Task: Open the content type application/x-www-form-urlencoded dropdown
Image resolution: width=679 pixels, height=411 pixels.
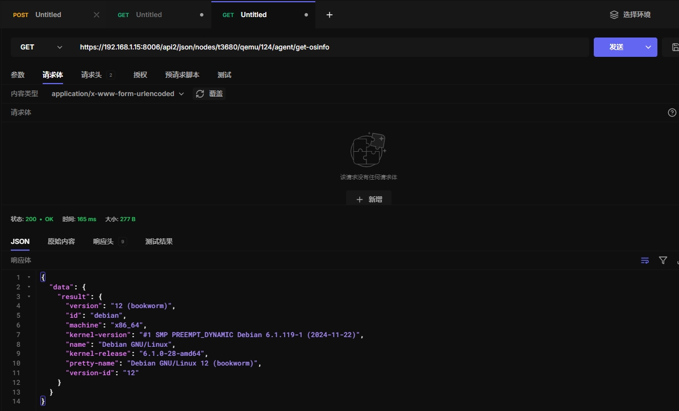Action: (x=118, y=94)
